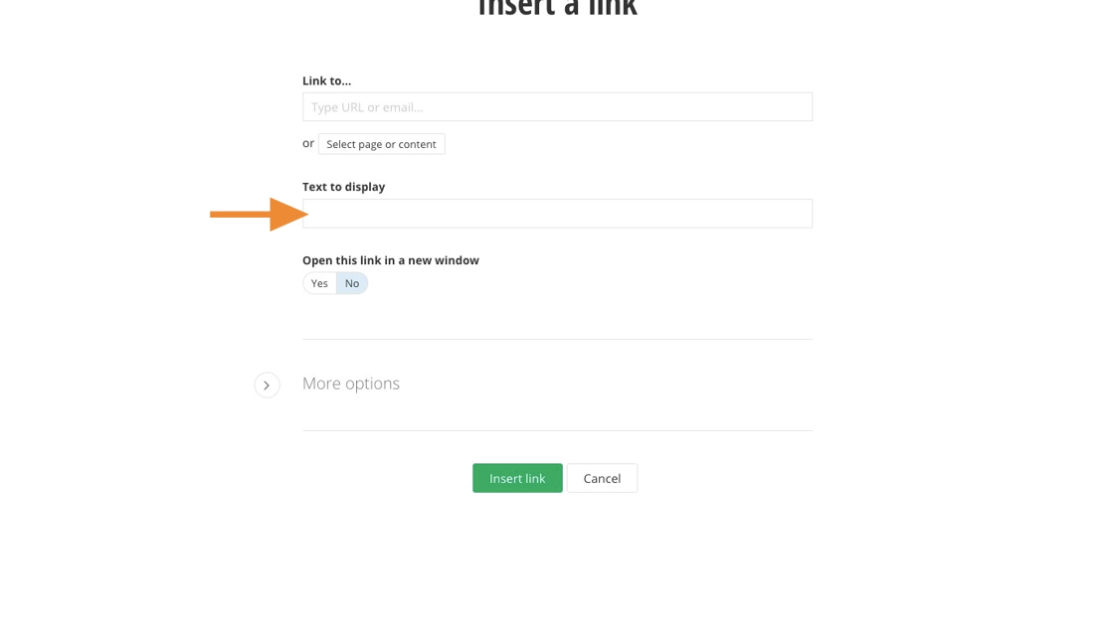This screenshot has height=622, width=1114.
Task: Click the "or" text beside Select page
Action: [x=308, y=143]
